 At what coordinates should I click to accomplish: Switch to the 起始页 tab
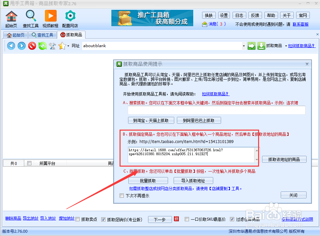[x=15, y=35]
